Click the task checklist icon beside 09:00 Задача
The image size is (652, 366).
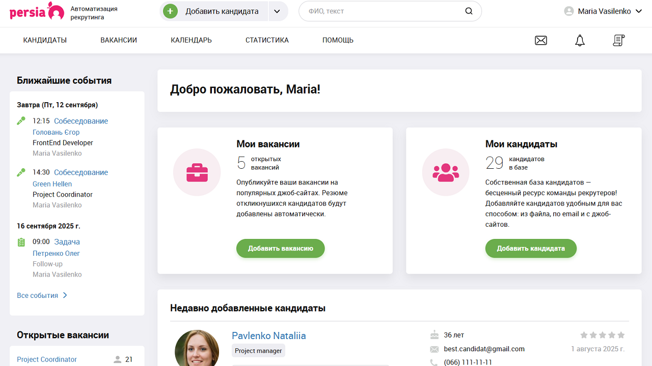(x=21, y=241)
